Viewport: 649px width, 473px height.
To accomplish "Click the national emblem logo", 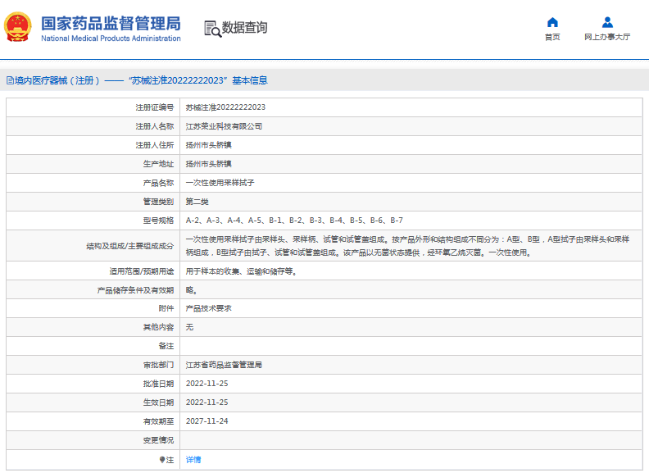I will tap(18, 27).
